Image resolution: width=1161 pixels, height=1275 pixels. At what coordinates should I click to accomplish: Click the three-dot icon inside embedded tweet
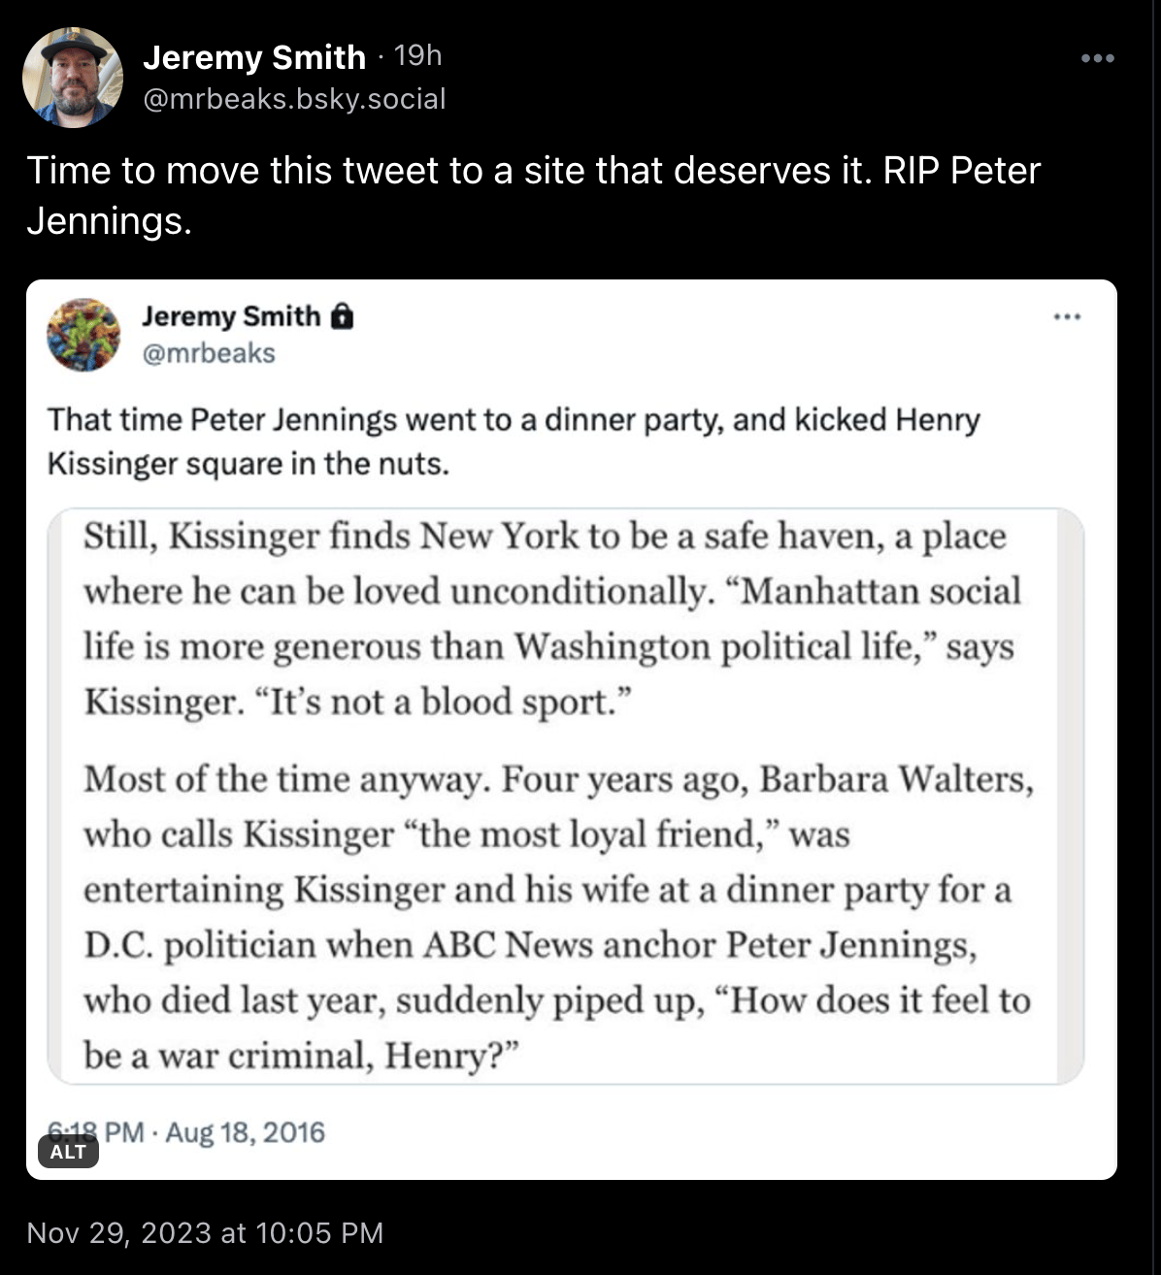click(1067, 316)
